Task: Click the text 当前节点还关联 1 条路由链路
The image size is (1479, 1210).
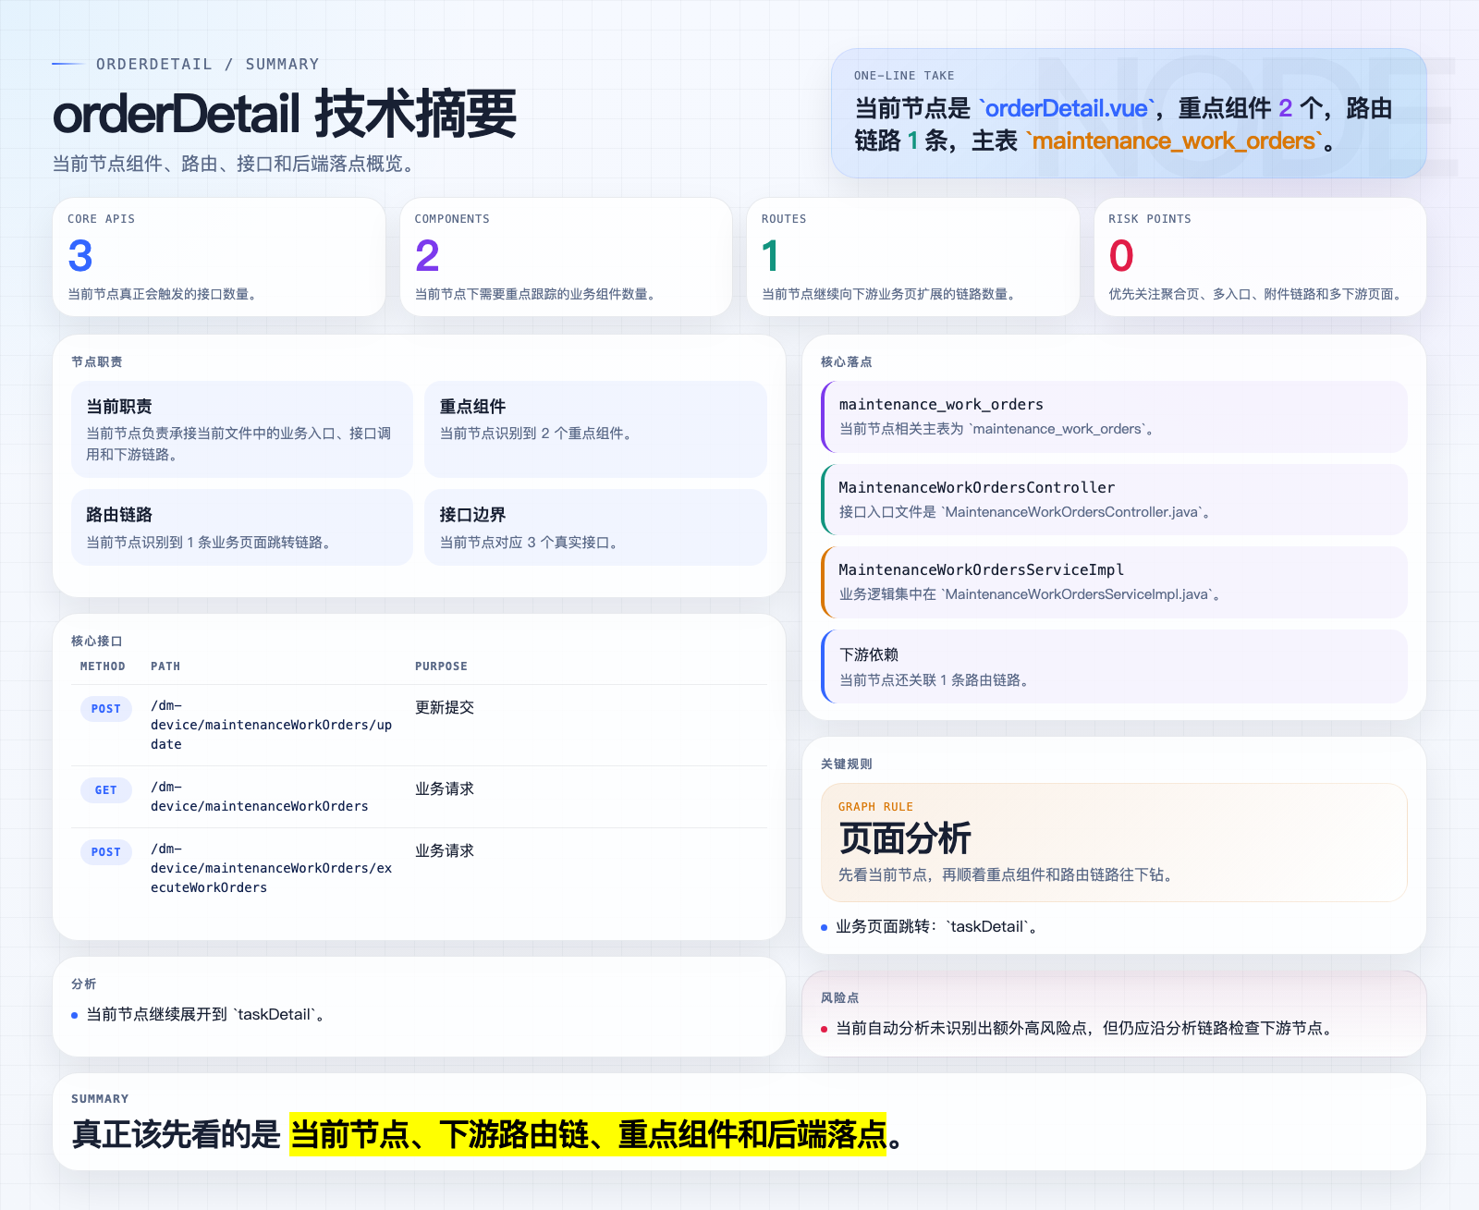Action: point(936,679)
